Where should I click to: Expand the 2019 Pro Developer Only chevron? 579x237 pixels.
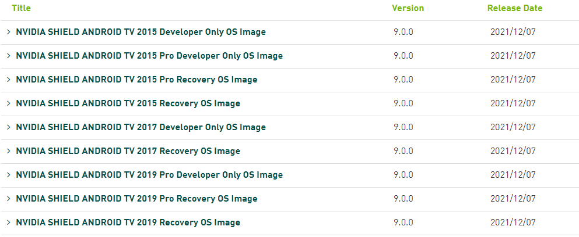[x=9, y=175]
